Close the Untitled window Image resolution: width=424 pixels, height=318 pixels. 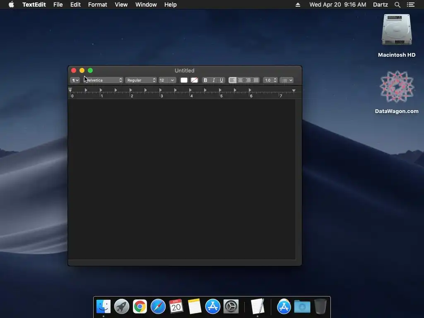pos(74,70)
